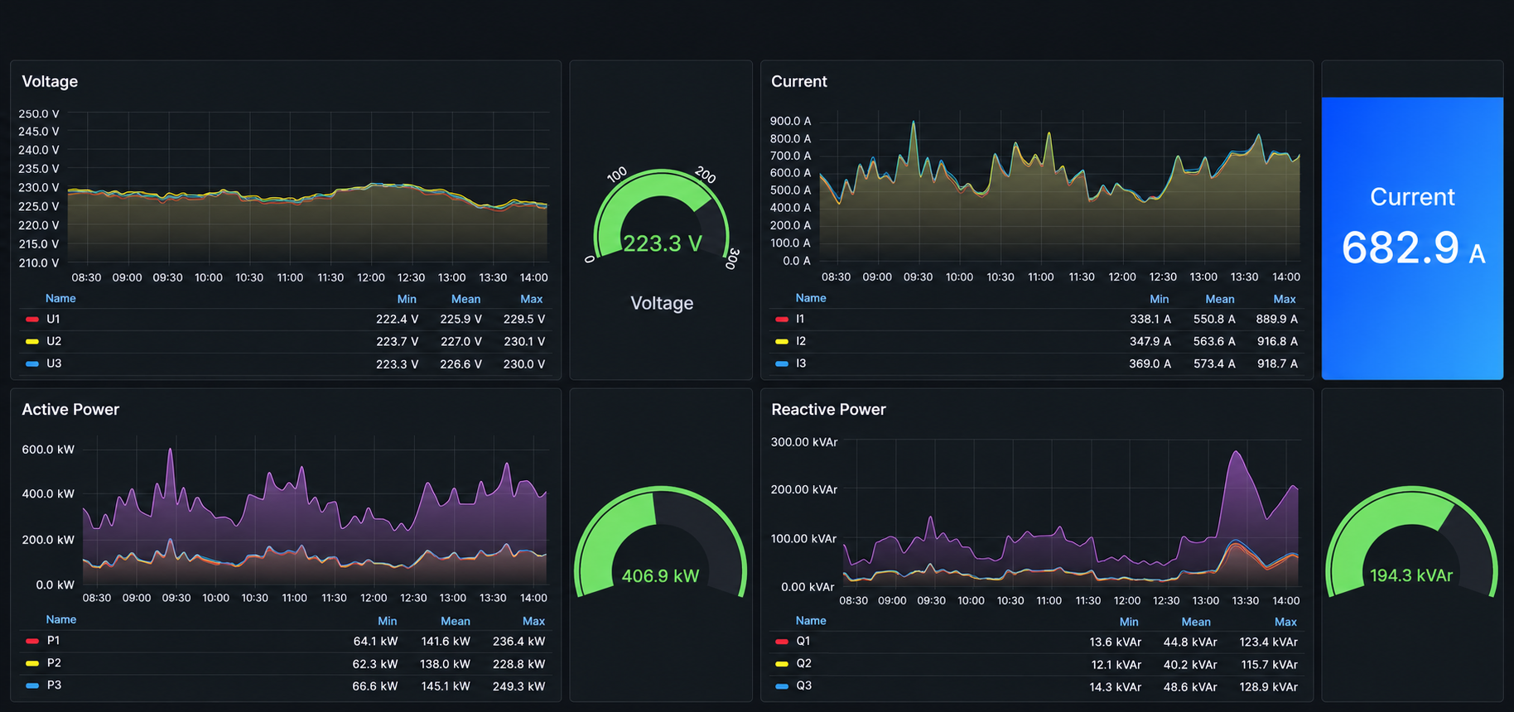This screenshot has height=712, width=1514.
Task: Open the Active Power panel title
Action: 70,409
